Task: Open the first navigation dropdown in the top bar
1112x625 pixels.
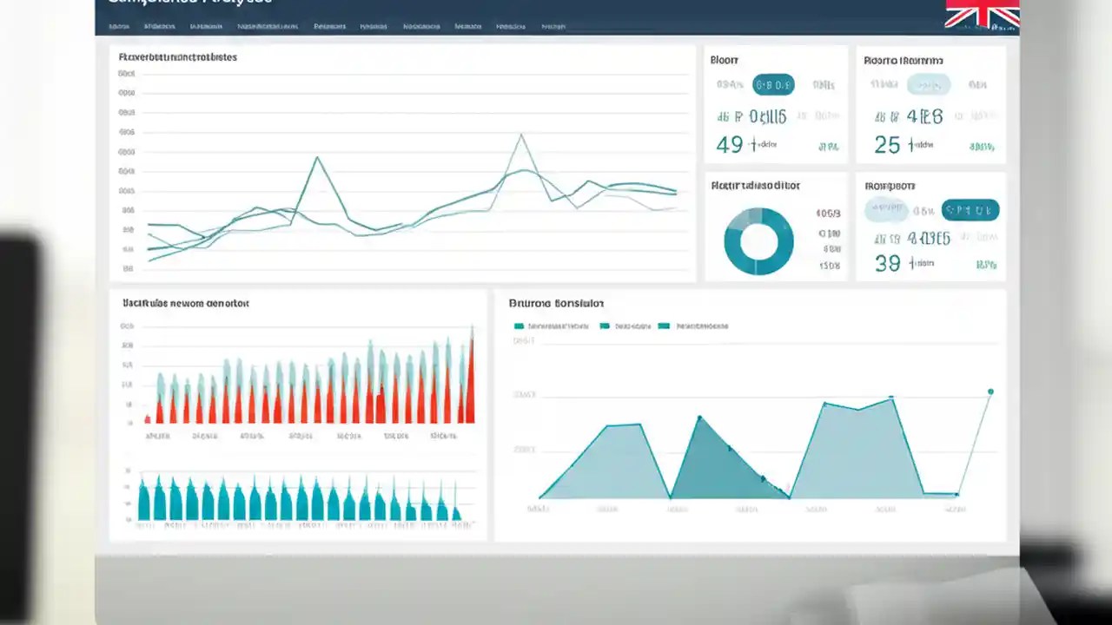Action: 120,26
